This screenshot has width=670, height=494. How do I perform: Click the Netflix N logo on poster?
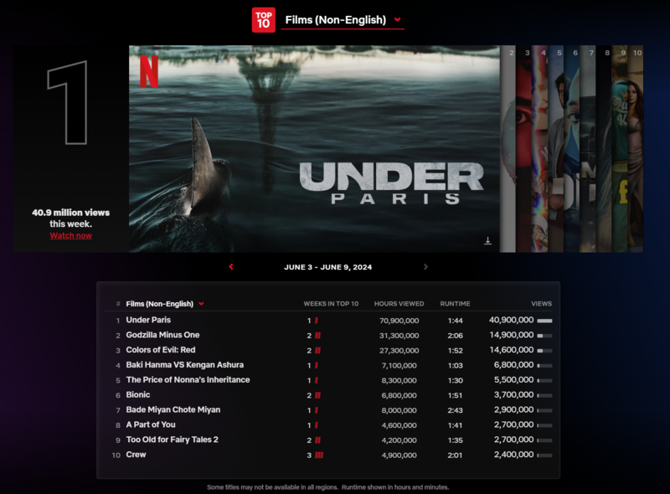coord(149,71)
